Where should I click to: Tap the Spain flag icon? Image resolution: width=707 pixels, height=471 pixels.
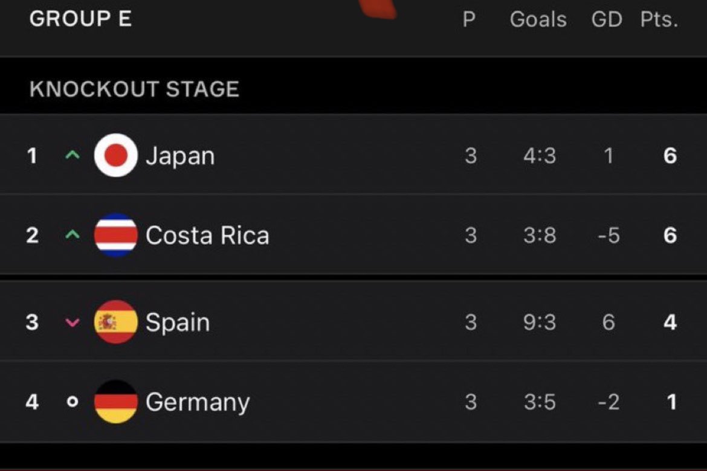click(x=116, y=322)
